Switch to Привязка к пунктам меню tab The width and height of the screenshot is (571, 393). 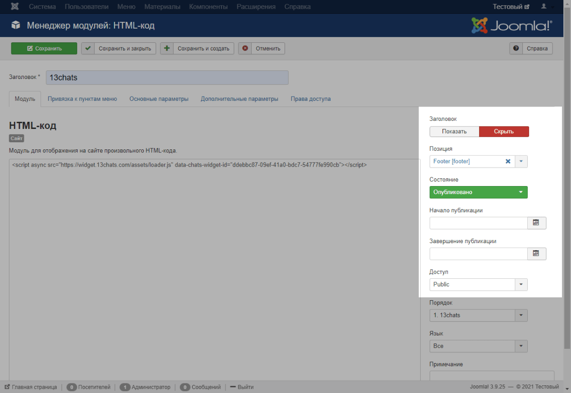[x=82, y=99]
